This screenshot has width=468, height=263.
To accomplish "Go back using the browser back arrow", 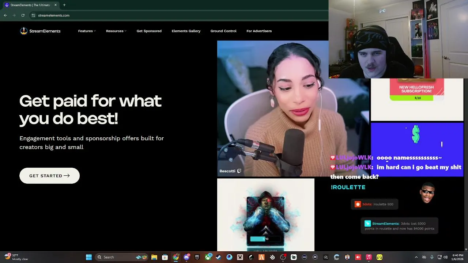I will pos(5,15).
